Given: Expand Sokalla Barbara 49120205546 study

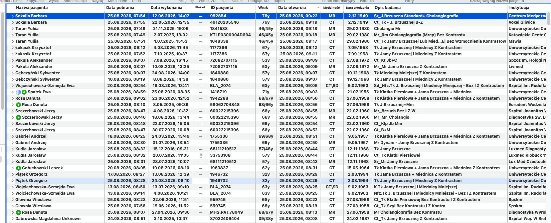Looking at the screenshot, I should (x=13, y=22).
